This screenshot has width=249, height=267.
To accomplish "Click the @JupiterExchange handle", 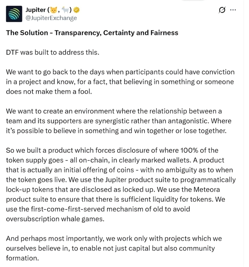I will point(51,18).
